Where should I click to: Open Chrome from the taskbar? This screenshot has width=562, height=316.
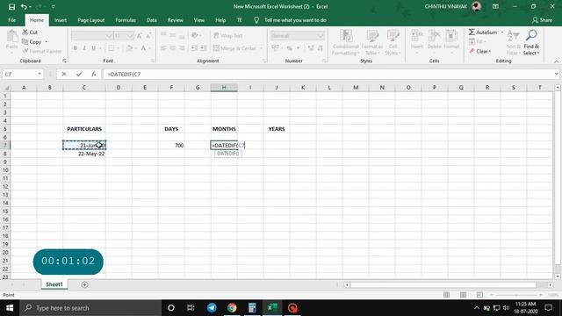232,308
